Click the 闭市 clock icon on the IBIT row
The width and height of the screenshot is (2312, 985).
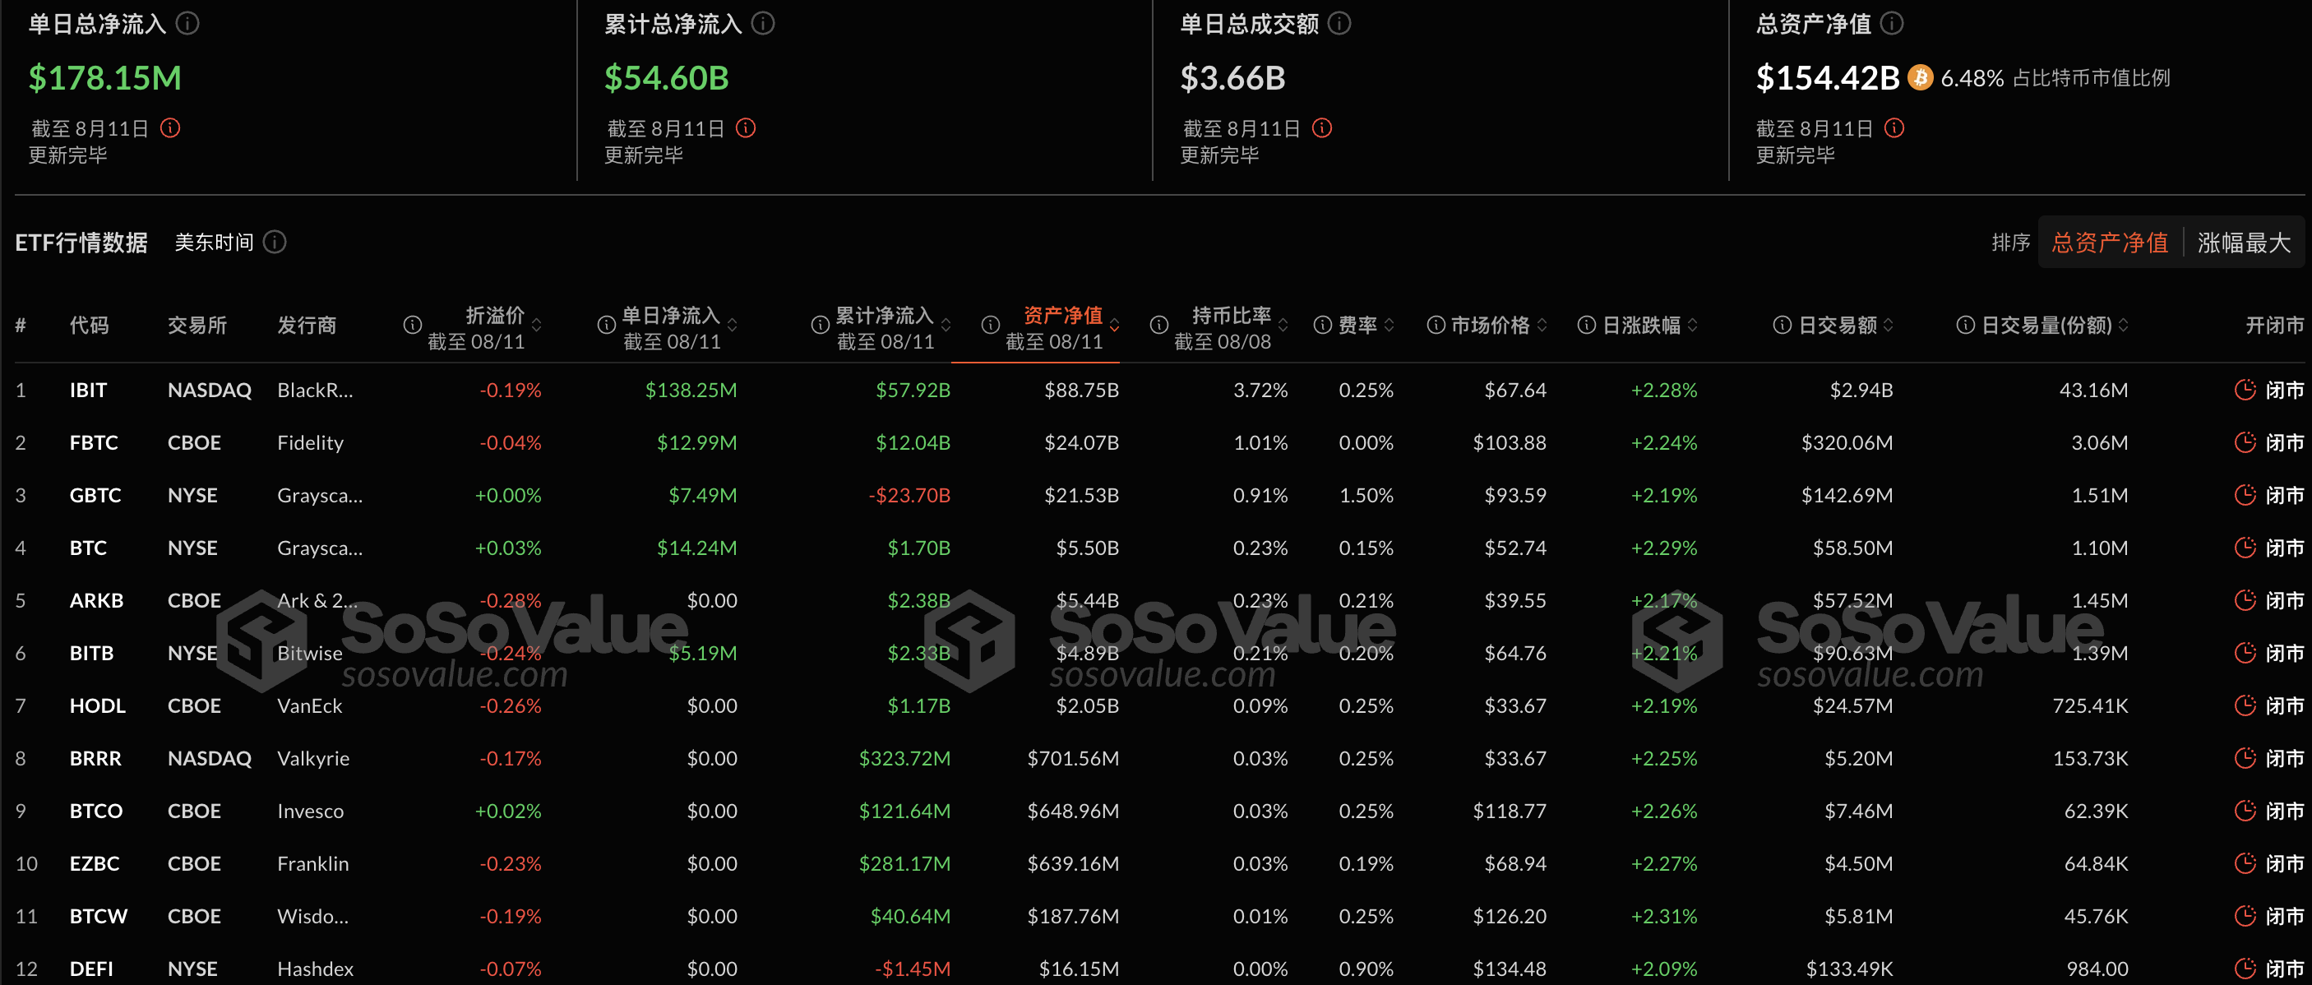tap(2245, 390)
